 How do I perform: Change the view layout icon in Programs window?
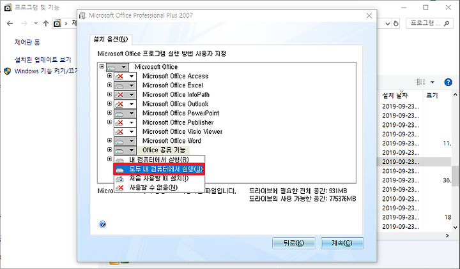coord(420,82)
